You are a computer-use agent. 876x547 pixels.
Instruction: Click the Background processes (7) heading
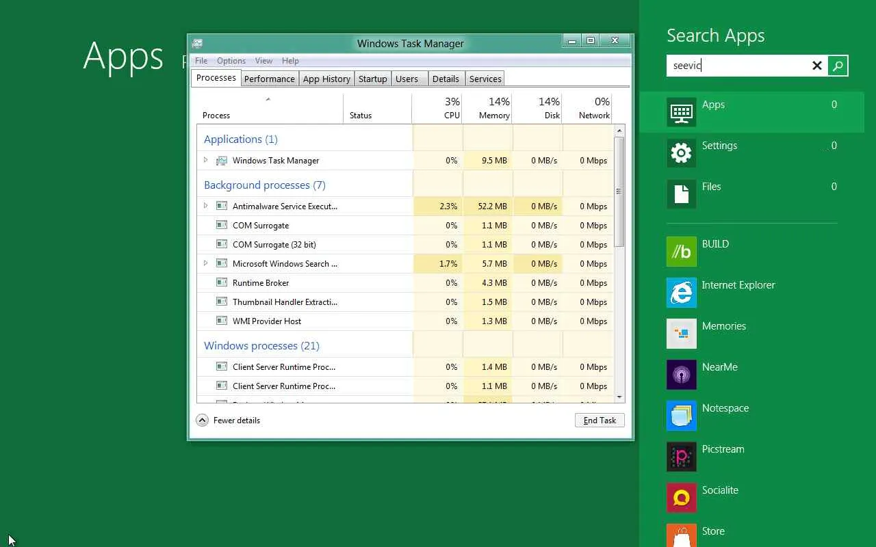(265, 185)
